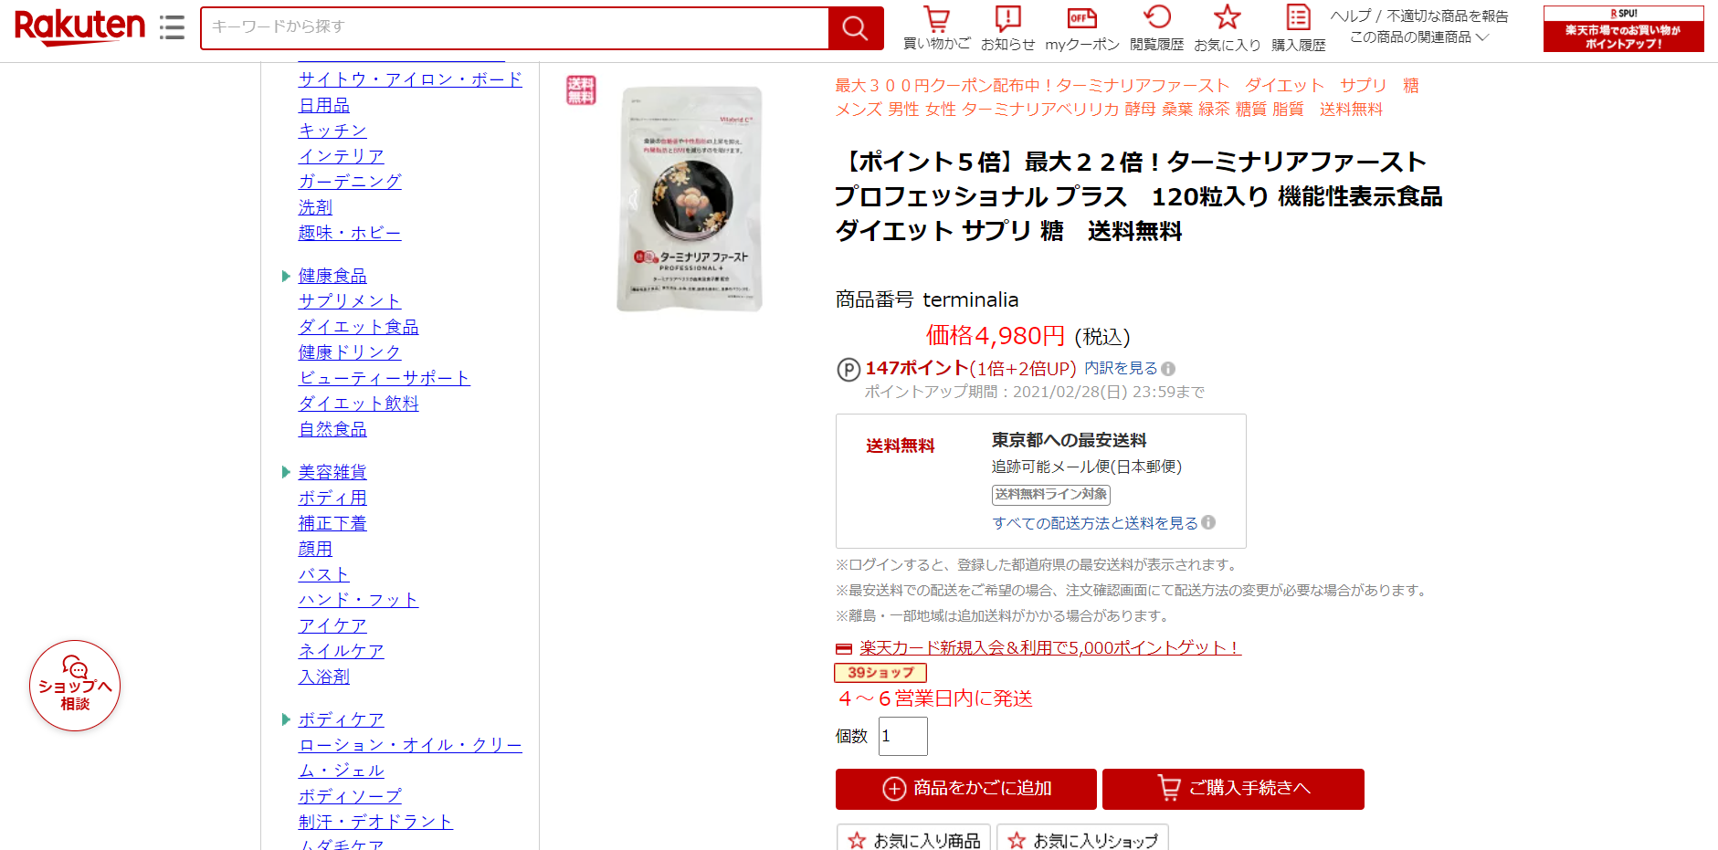The width and height of the screenshot is (1718, 850).
Task: Open 日用品 category
Action: [x=324, y=105]
